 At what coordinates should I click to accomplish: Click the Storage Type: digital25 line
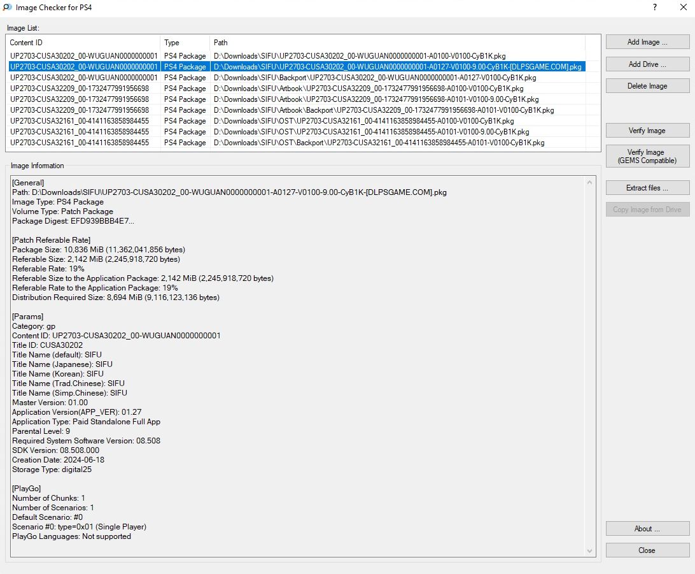click(52, 470)
